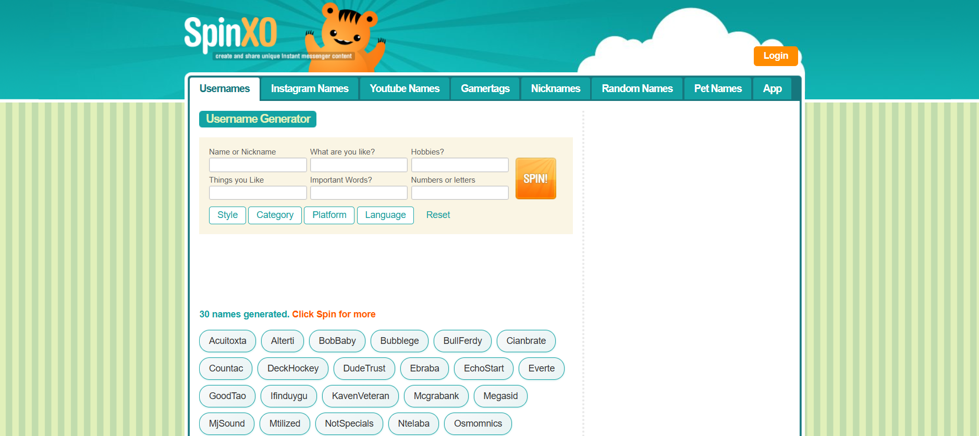Screen dimensions: 979x436
Task: Choose the NotSpecials username
Action: (x=349, y=424)
